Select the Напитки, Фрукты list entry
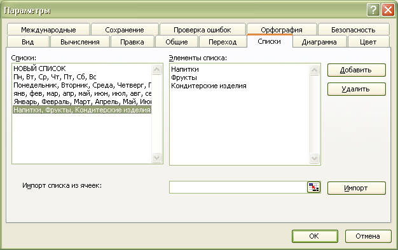 tap(82, 110)
